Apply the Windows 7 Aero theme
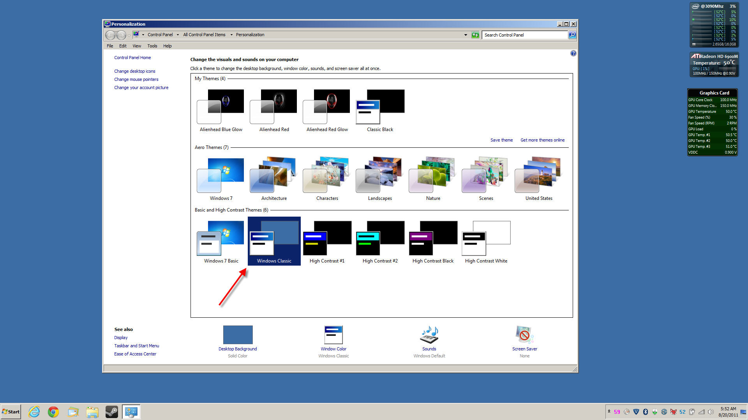Viewport: 748px width, 420px height. 221,179
